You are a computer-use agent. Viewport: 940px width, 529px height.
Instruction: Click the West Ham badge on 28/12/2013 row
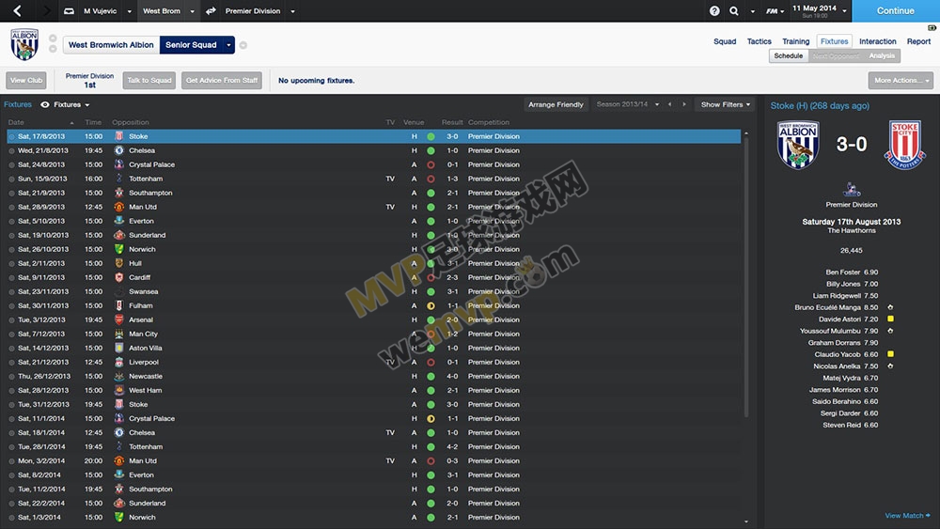(x=118, y=390)
